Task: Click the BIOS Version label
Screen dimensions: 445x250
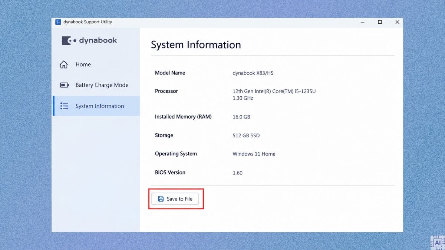Action: [x=170, y=172]
